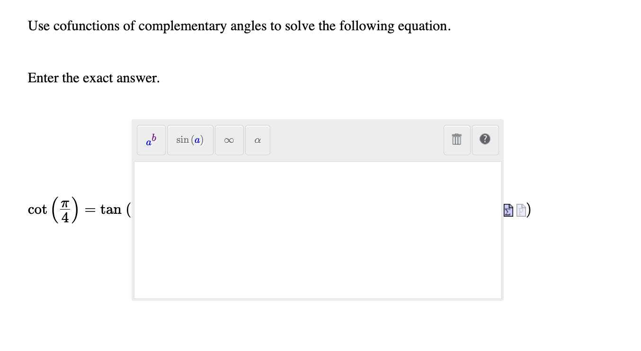Add a trigonometric expression from the toolbar

190,140
